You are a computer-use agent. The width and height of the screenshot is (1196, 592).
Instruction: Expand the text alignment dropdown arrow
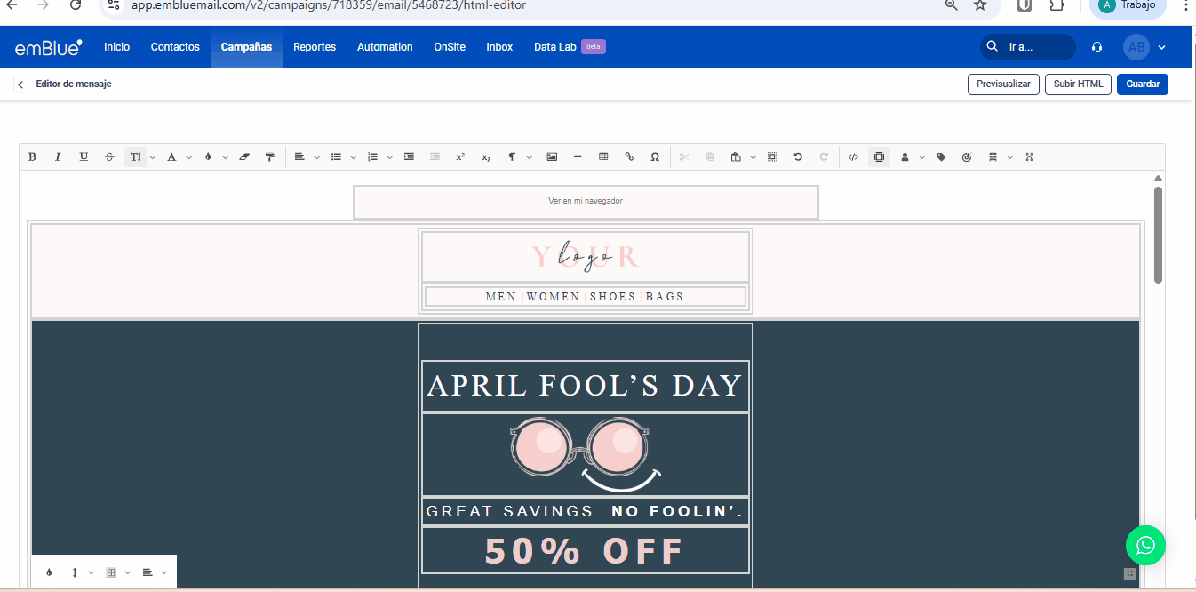317,157
